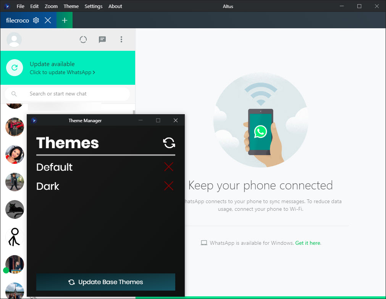Click Update Base Themes button
This screenshot has height=299, width=386.
point(106,282)
